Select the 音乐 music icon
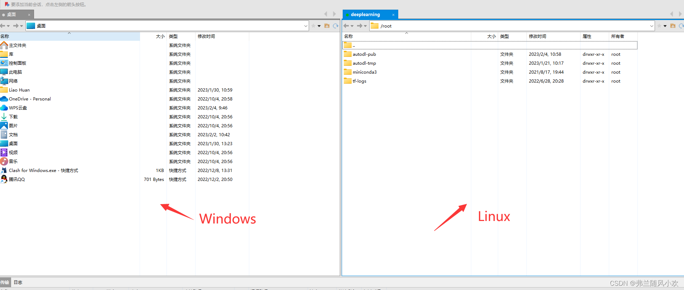This screenshot has height=290, width=684. coord(4,161)
